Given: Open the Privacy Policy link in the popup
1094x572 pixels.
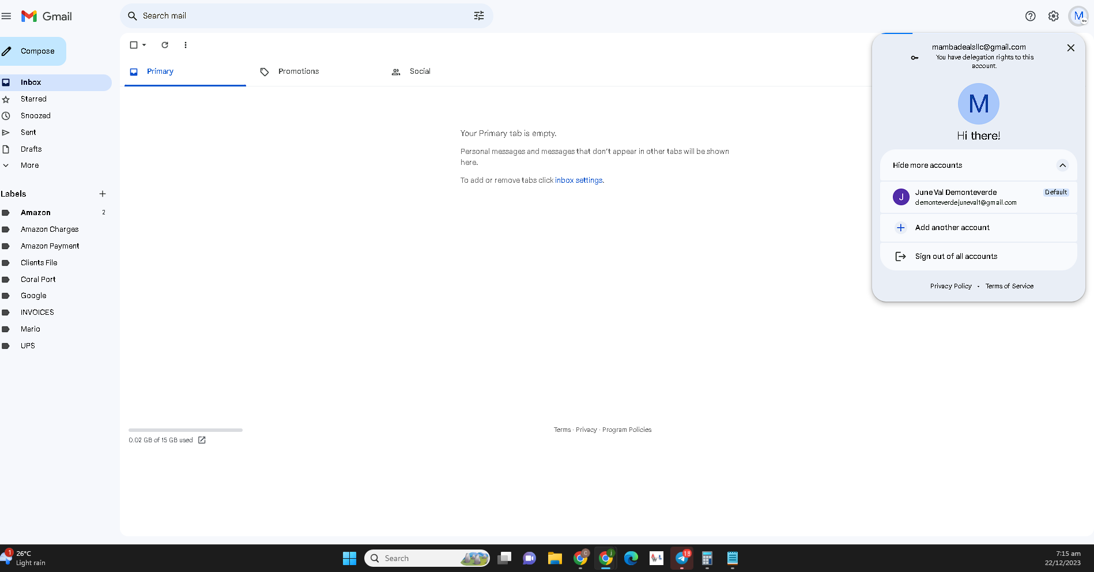Looking at the screenshot, I should click(x=951, y=286).
